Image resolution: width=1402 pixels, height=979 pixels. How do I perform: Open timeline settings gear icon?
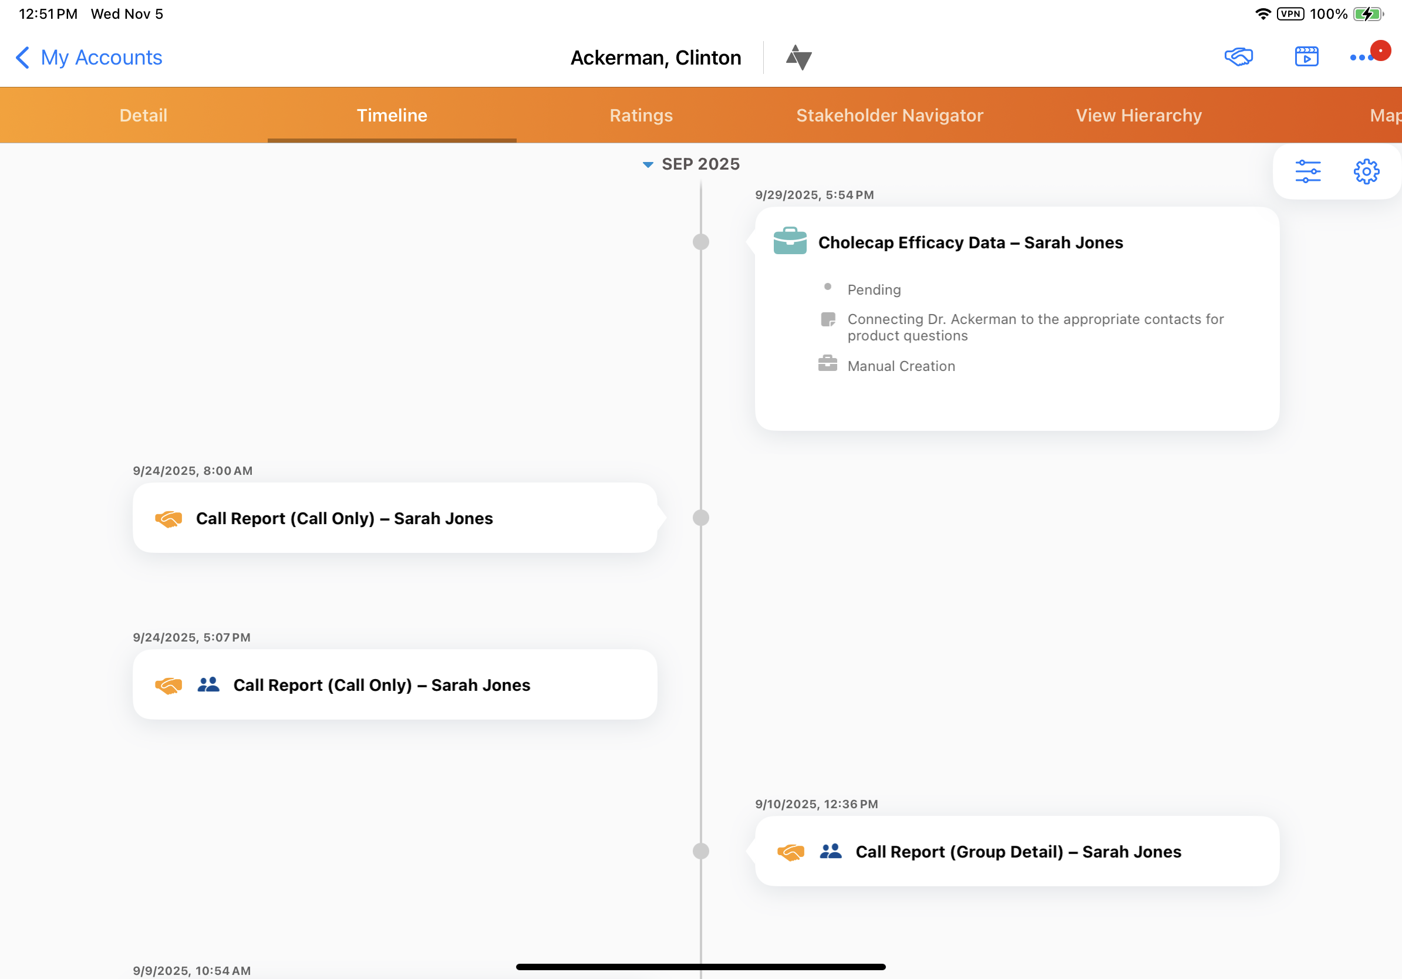[x=1366, y=171]
